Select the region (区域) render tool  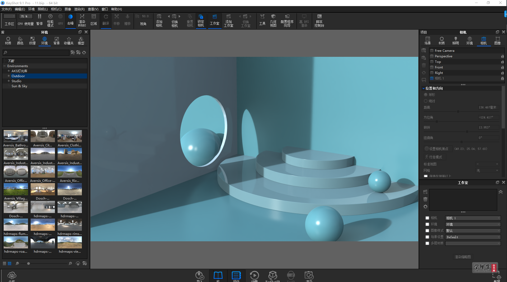(x=94, y=20)
